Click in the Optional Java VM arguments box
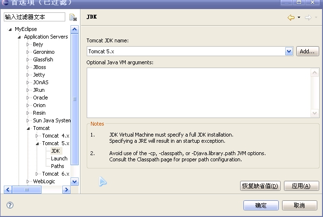This screenshot has height=217, width=323. 200,92
